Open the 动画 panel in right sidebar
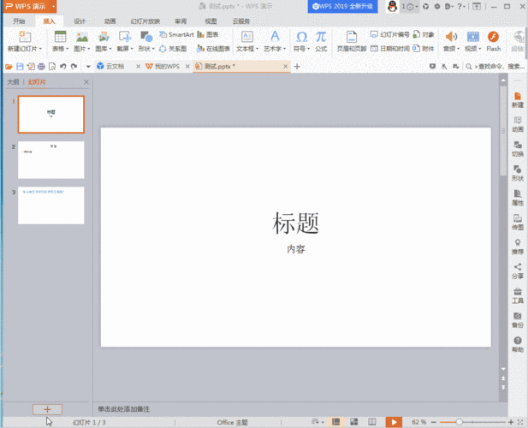528x428 pixels. coord(518,123)
